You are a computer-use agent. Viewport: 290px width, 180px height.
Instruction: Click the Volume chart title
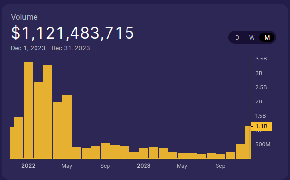(x=24, y=17)
